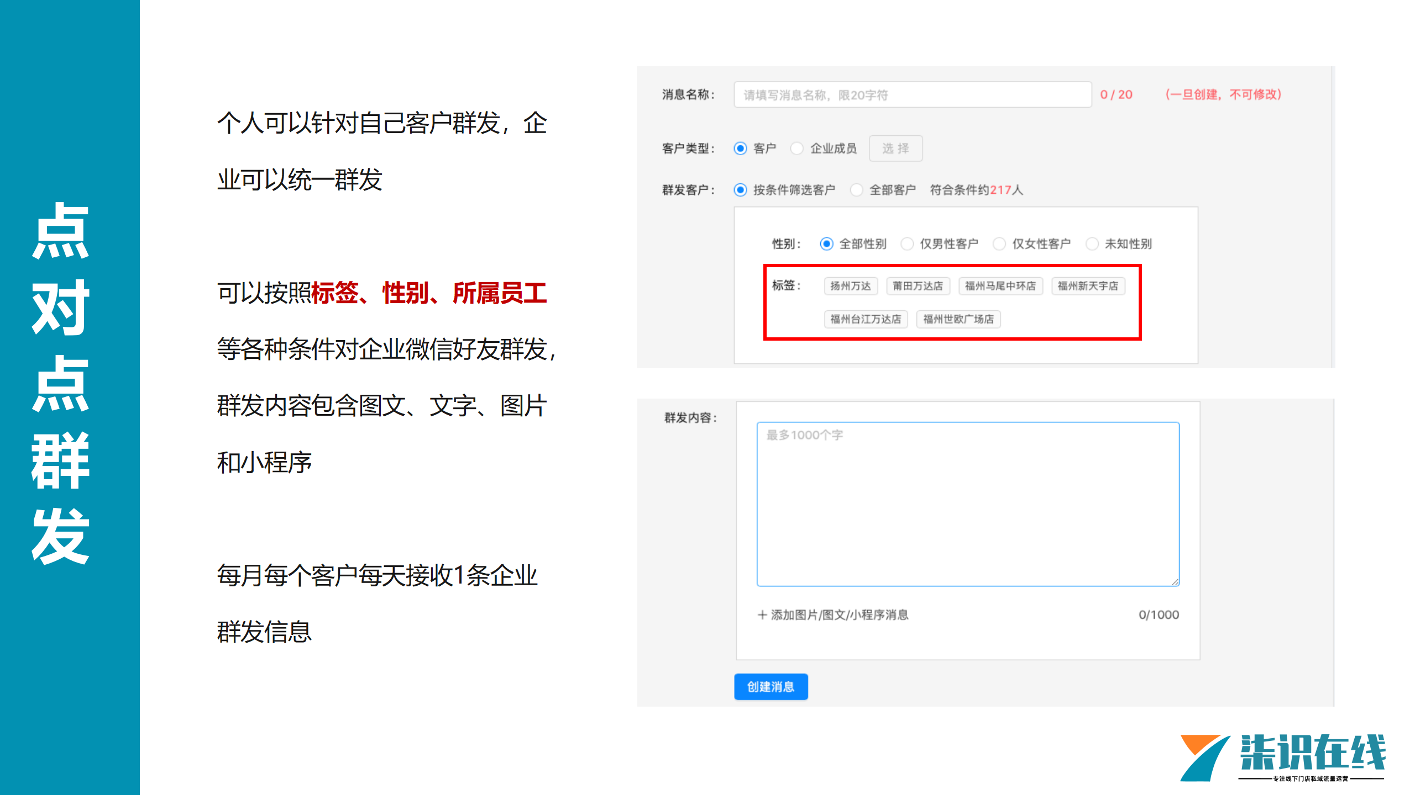
Task: Click the 消息名称 input field
Action: 912,95
